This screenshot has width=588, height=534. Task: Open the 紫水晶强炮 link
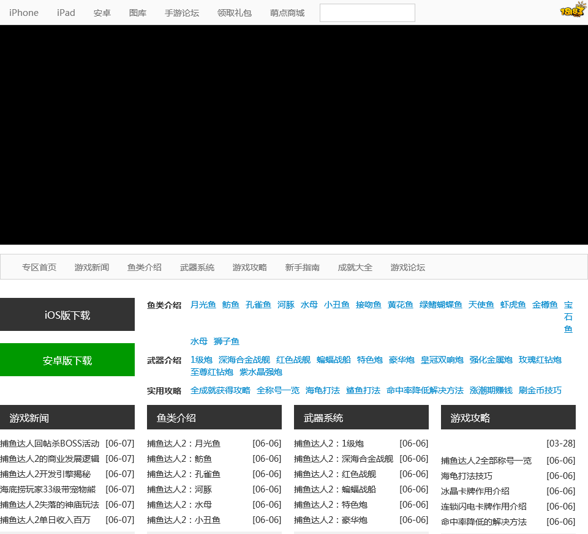(261, 373)
